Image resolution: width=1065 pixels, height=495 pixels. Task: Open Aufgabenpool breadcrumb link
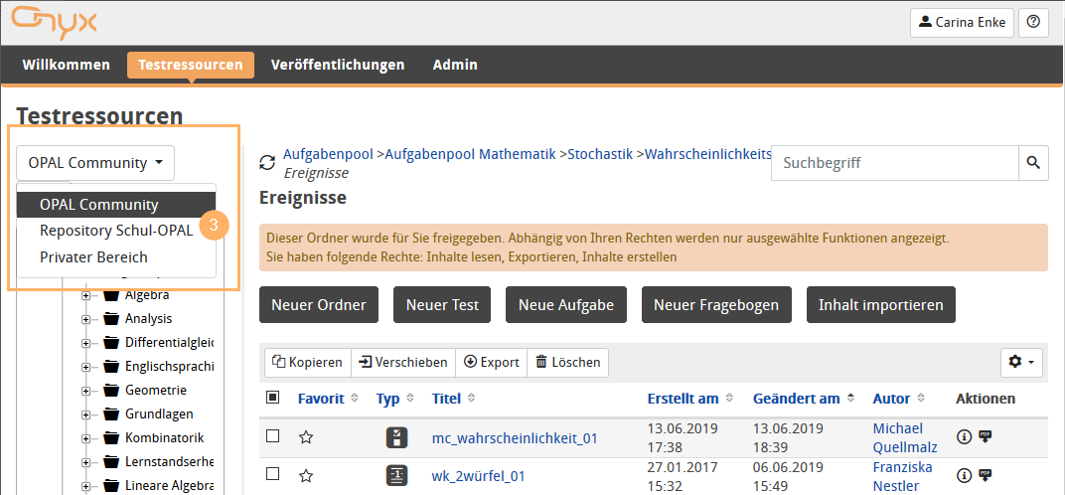tap(328, 154)
